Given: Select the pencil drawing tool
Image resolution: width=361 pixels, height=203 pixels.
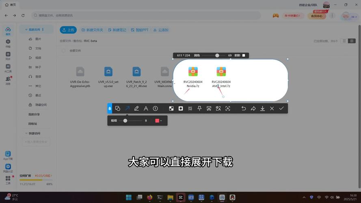Looking at the screenshot, I should (136, 108).
